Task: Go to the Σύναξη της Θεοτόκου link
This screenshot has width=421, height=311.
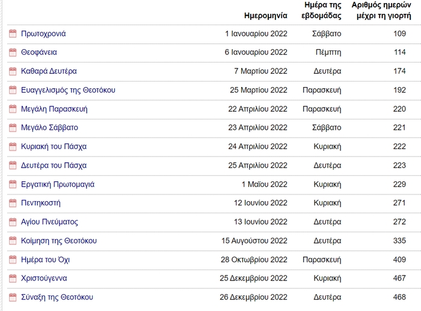Action: pos(57,297)
